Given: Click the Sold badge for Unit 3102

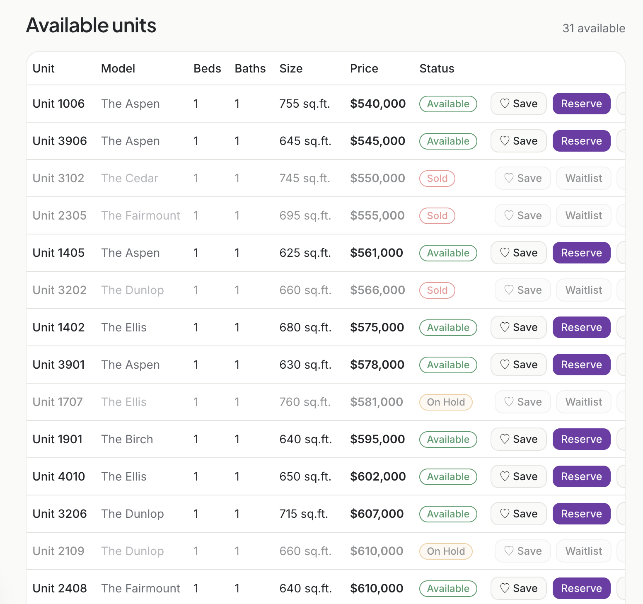Looking at the screenshot, I should click(437, 179).
